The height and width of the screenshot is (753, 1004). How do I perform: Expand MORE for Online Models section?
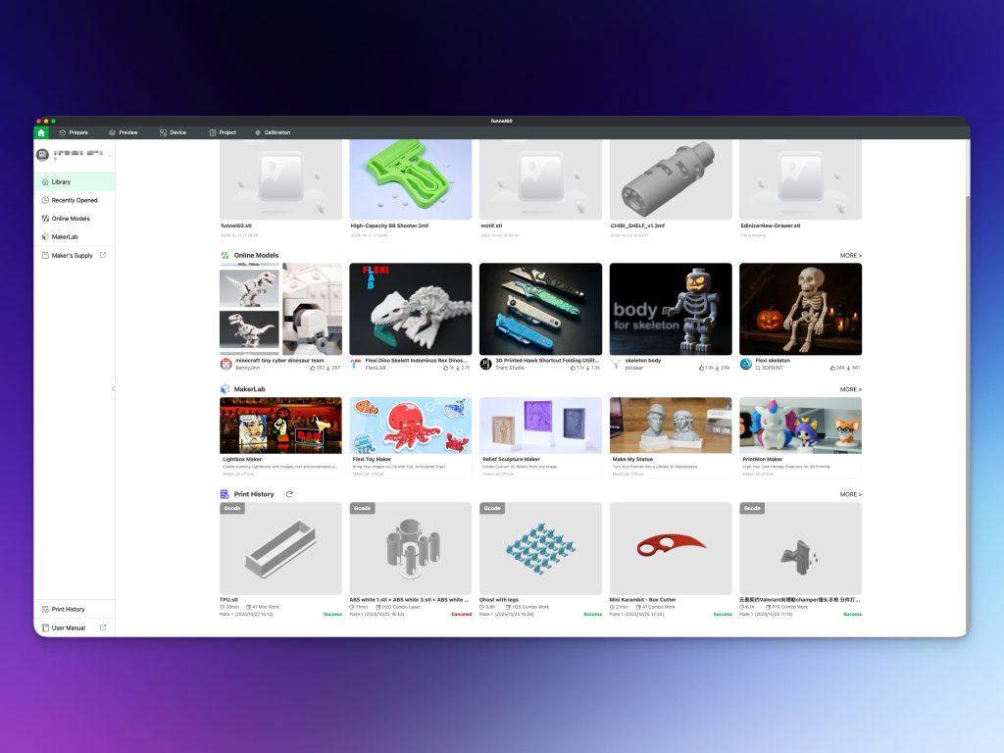pyautogui.click(x=850, y=256)
